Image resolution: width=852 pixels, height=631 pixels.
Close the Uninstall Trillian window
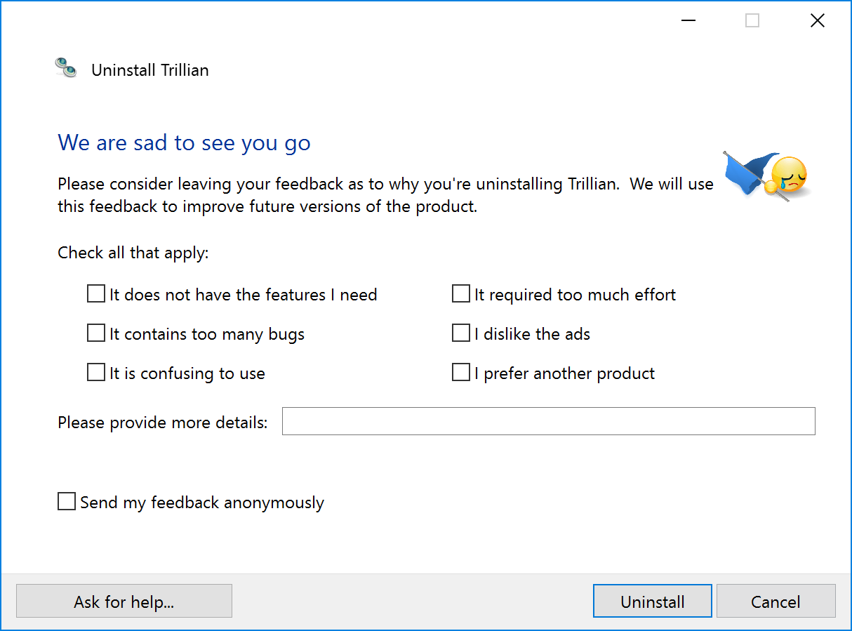pyautogui.click(x=817, y=21)
